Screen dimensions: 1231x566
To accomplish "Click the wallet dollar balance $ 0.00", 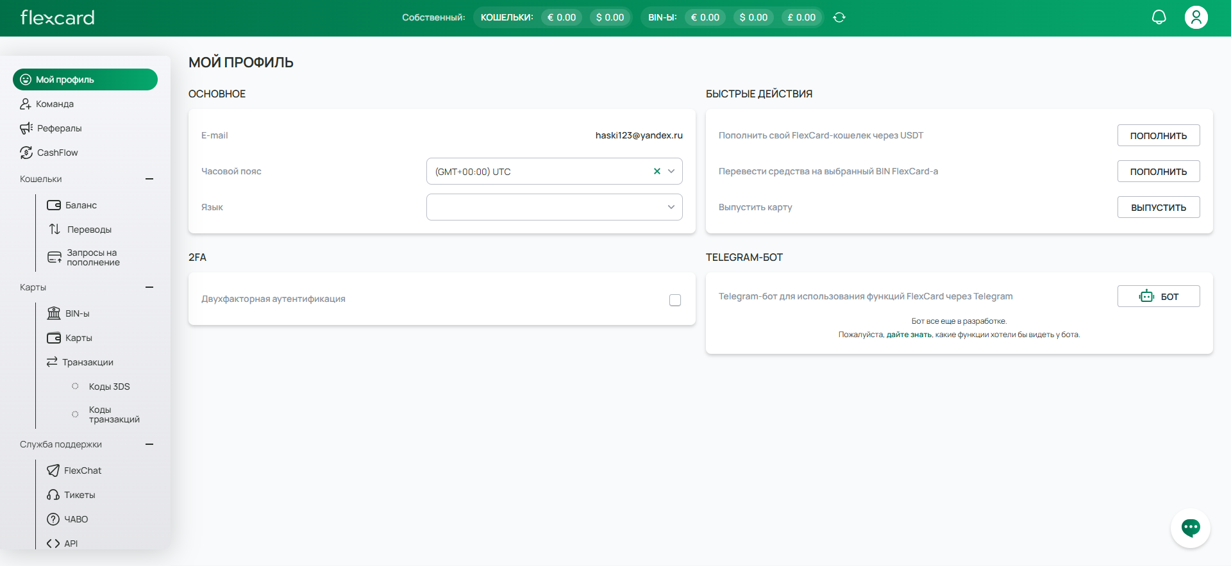I will click(610, 17).
